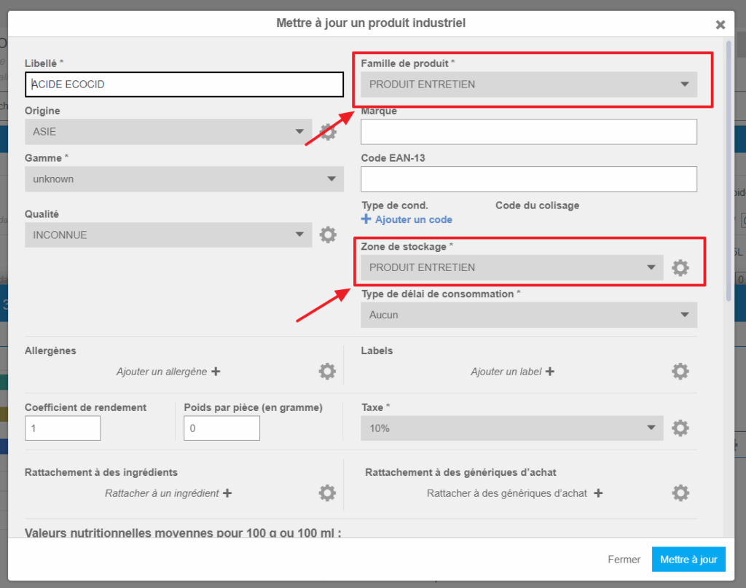This screenshot has width=746, height=588.
Task: Open settings gear beside Qualité dropdown
Action: [x=328, y=235]
